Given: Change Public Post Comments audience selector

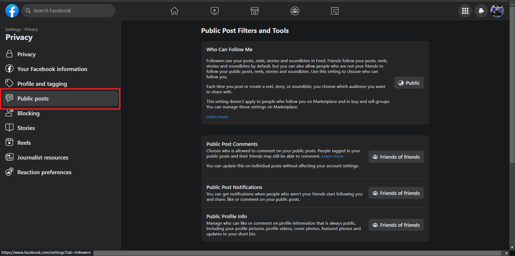Looking at the screenshot, I should click(396, 157).
